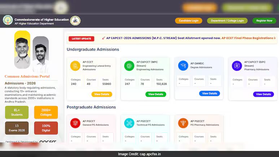Click the blue AP OAMDC graduation cap icon
This screenshot has height=157, width=279.
click(x=183, y=65)
